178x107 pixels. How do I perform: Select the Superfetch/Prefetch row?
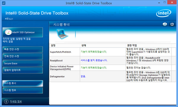pos(112,52)
